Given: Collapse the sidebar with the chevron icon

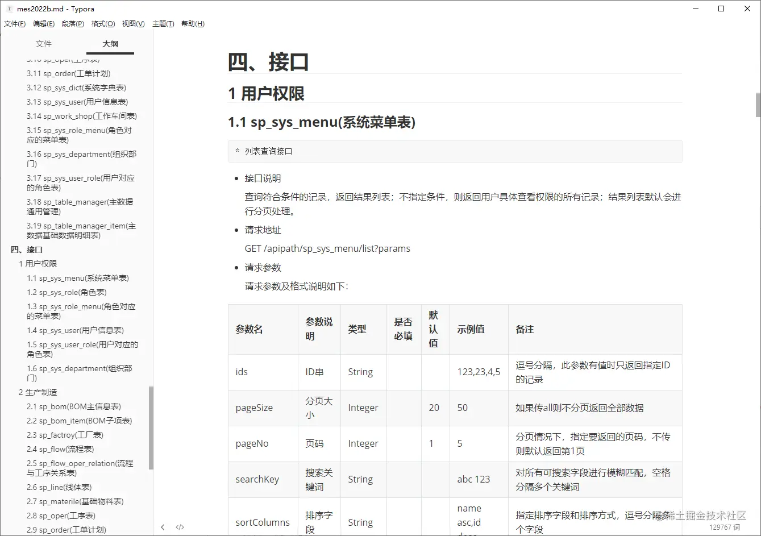Looking at the screenshot, I should 163,527.
